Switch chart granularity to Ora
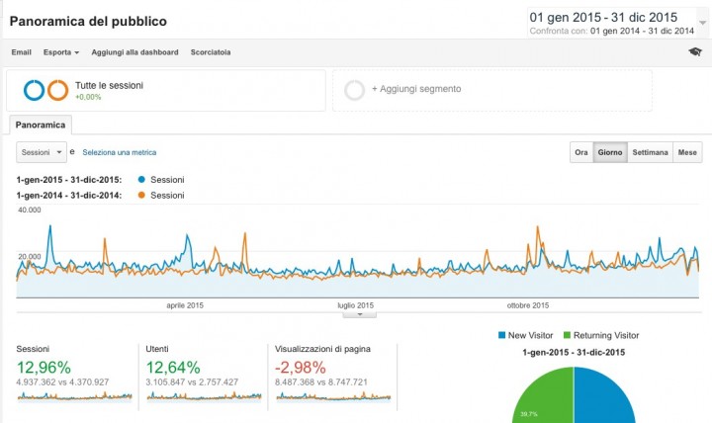 click(581, 152)
